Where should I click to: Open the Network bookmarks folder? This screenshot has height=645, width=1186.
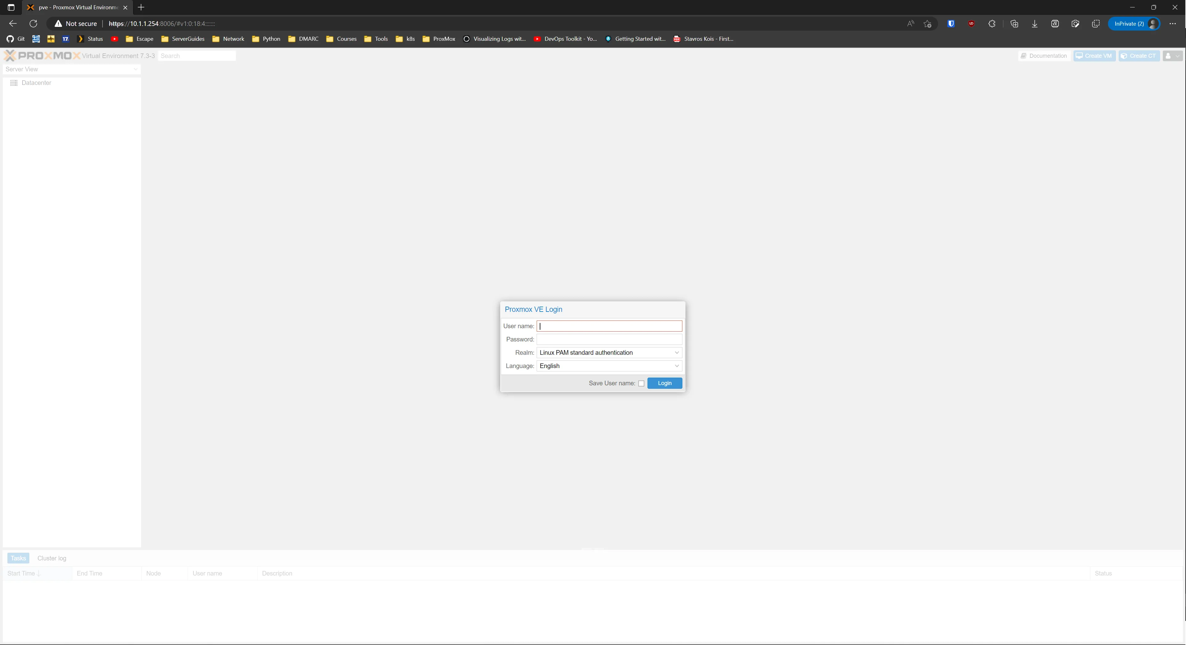point(228,39)
